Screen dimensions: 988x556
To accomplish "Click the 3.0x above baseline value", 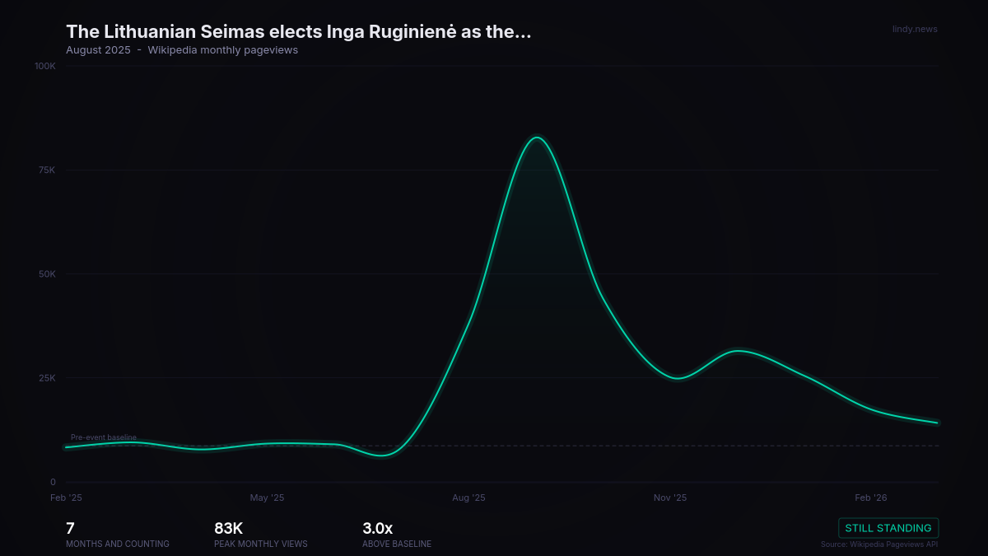I will click(x=378, y=529).
